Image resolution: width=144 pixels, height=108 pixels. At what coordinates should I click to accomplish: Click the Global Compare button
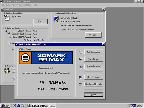[x=94, y=77]
